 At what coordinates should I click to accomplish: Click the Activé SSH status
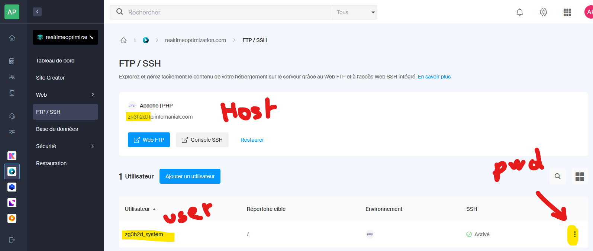(x=478, y=234)
